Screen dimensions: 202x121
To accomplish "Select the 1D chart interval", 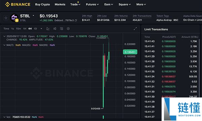I will 35,29.
